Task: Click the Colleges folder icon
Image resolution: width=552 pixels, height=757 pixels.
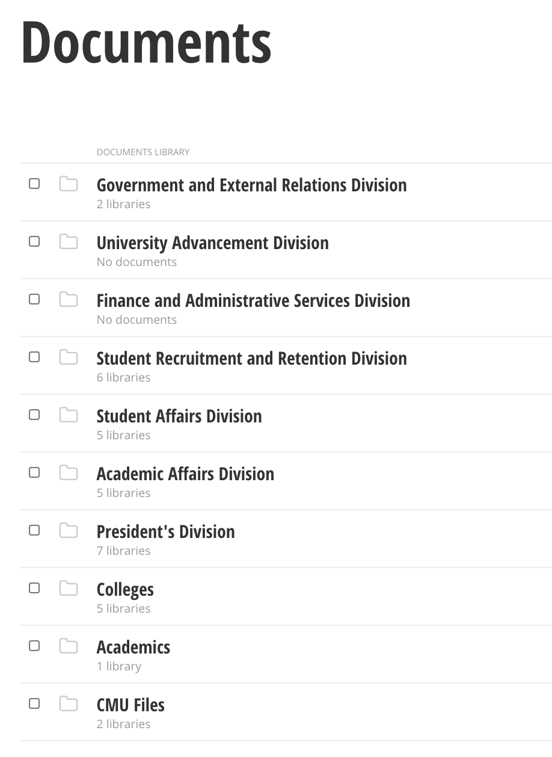Action: click(69, 589)
